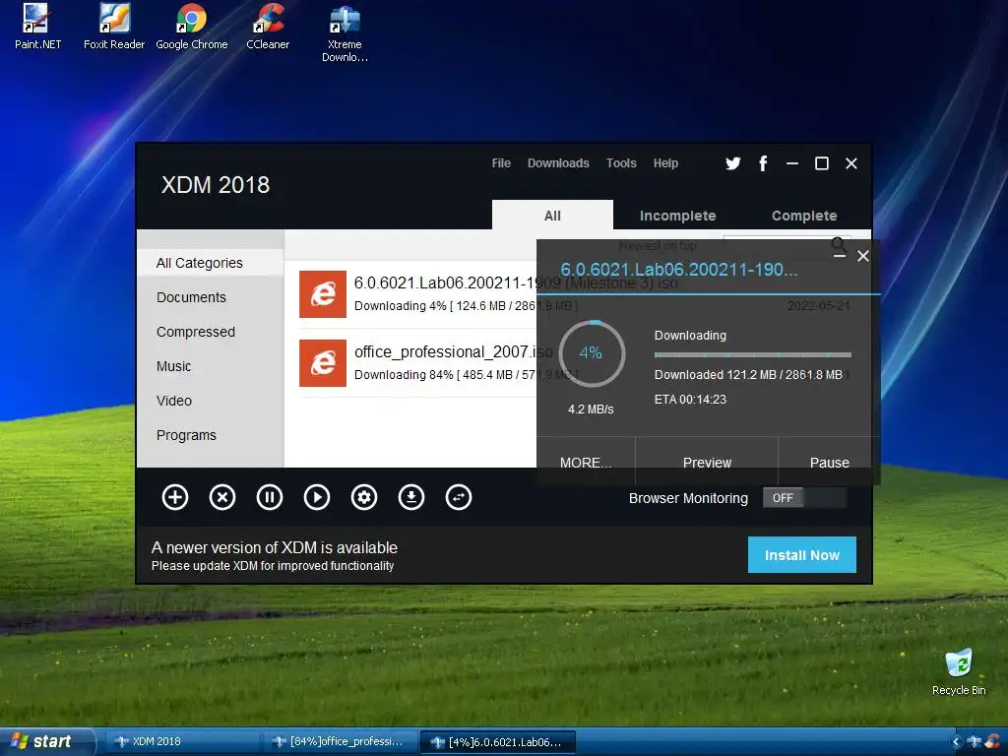Click the download progress bar in popup
1008x756 pixels.
coord(753,354)
